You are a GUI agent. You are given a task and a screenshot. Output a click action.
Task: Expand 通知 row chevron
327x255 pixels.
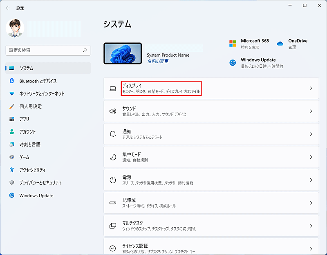tap(311, 134)
